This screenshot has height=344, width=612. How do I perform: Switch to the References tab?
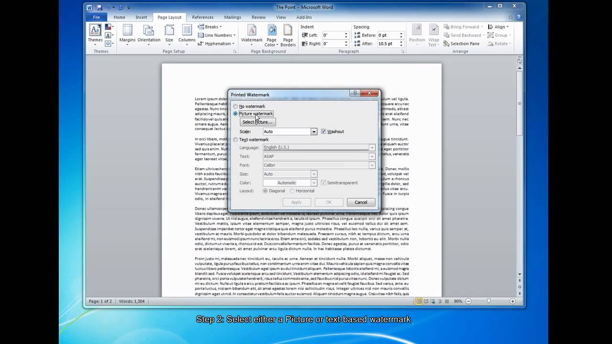pyautogui.click(x=203, y=17)
